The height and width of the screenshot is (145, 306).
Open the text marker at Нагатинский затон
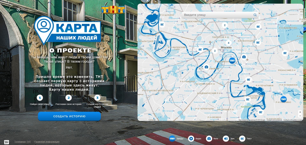click(x=248, y=99)
